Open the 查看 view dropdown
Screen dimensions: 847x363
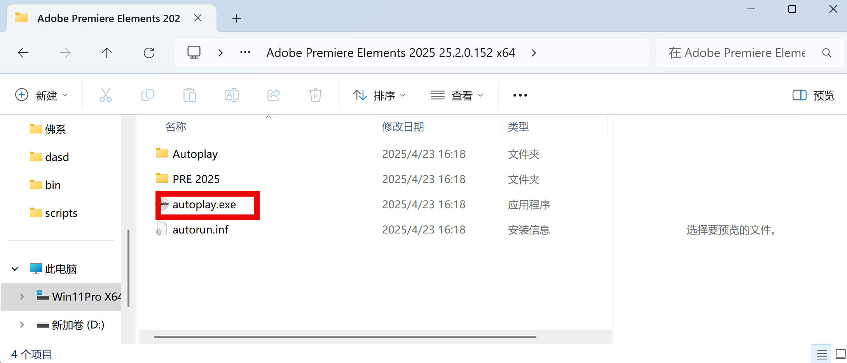pos(457,95)
